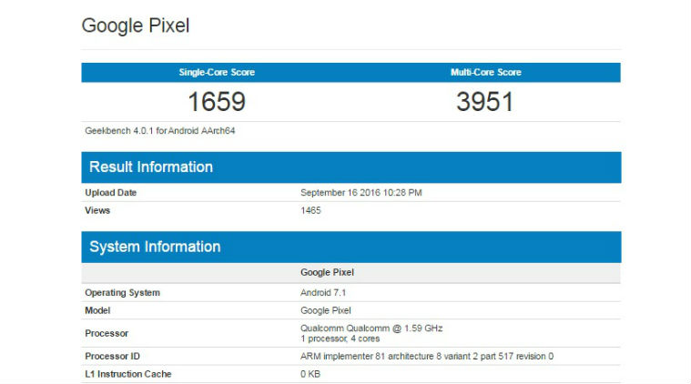Click the 0 KB cache value

(x=310, y=374)
